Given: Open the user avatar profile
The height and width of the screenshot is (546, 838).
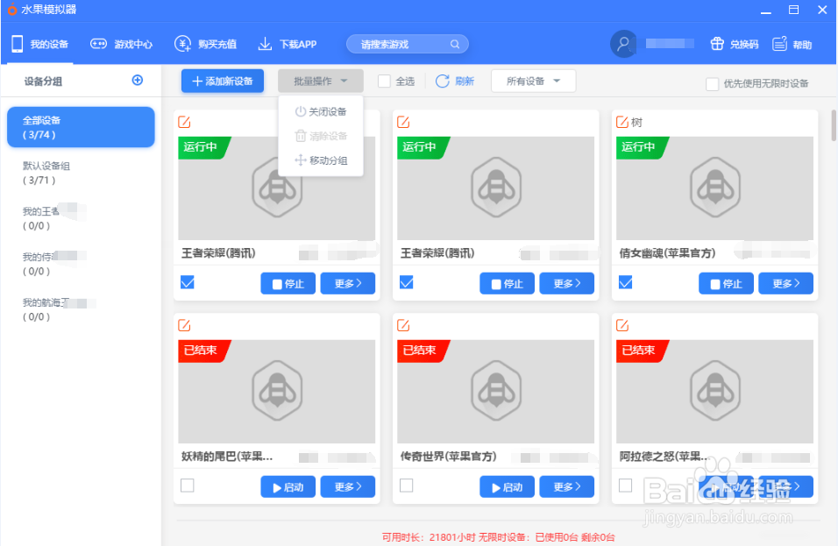Looking at the screenshot, I should (624, 44).
